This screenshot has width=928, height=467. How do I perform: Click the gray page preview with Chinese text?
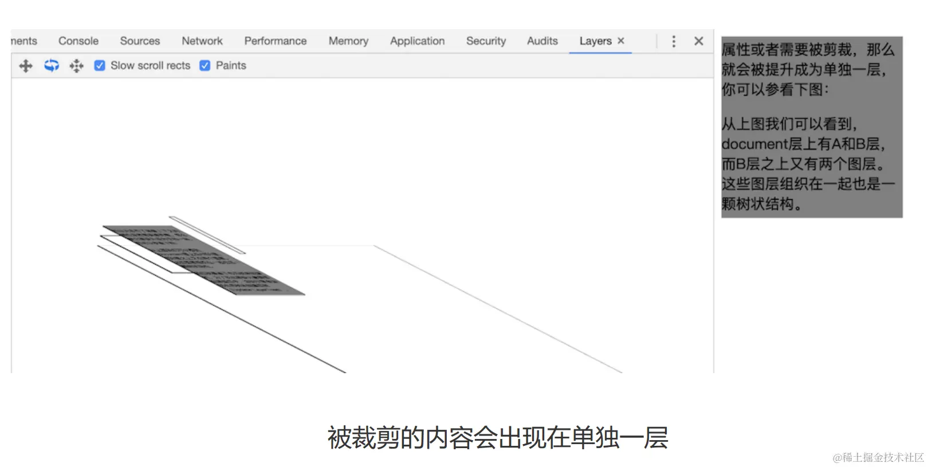pyautogui.click(x=812, y=127)
